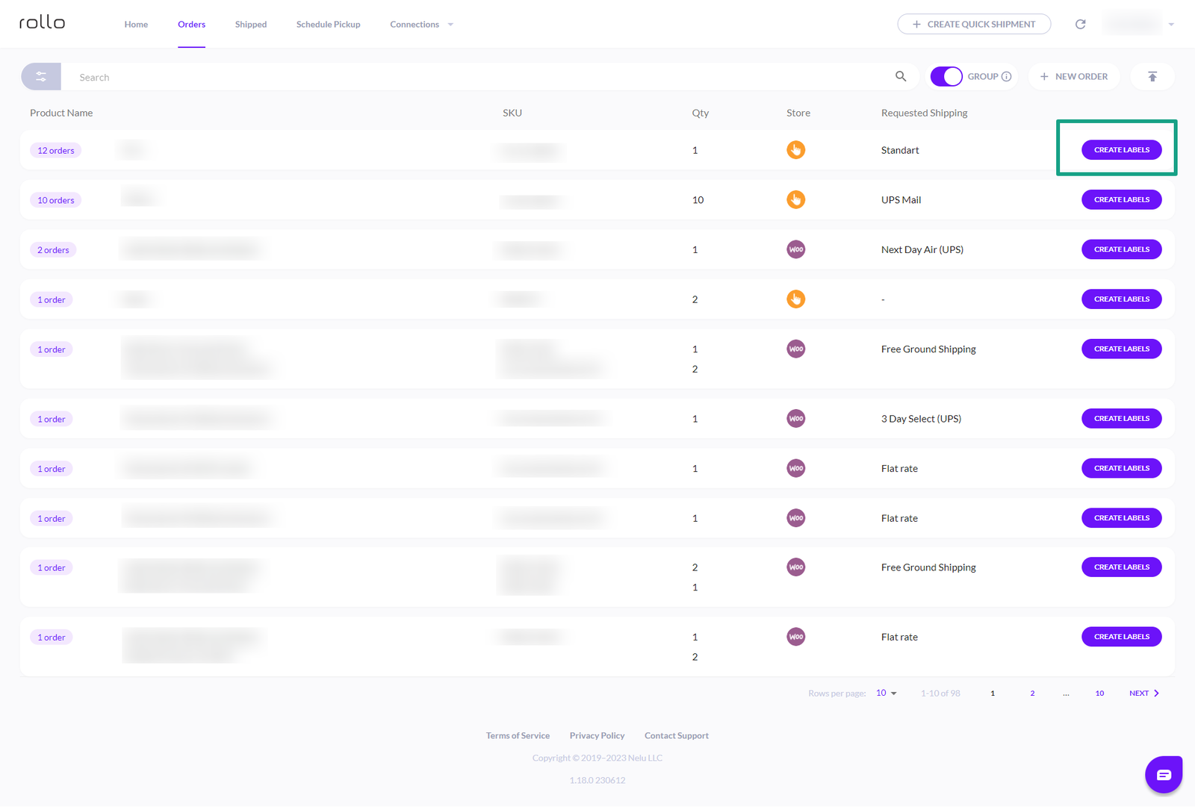Go to the Schedule Pickup tab

[328, 25]
